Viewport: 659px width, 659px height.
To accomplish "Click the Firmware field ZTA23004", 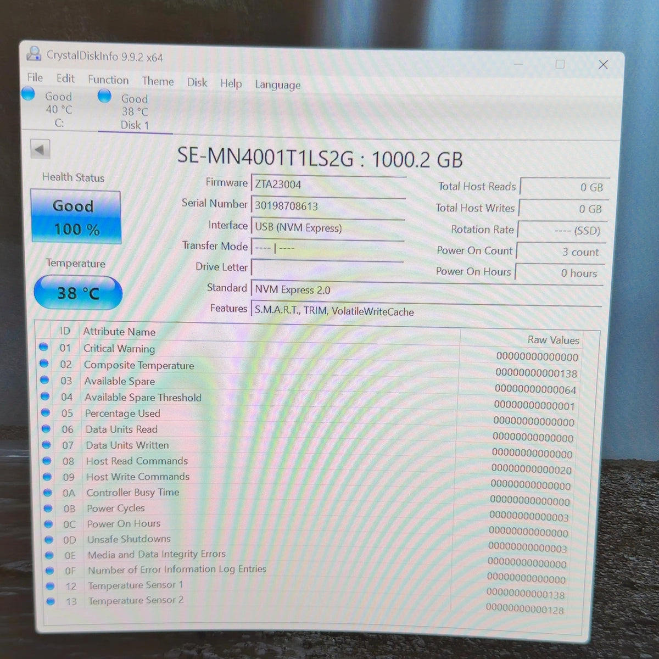I will (328, 185).
